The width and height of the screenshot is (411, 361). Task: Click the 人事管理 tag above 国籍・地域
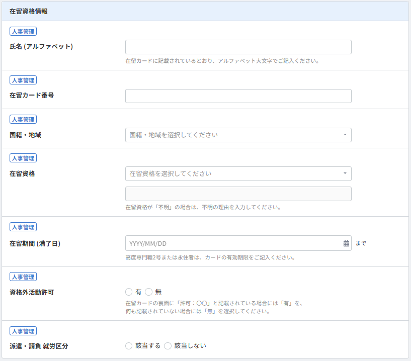click(23, 119)
